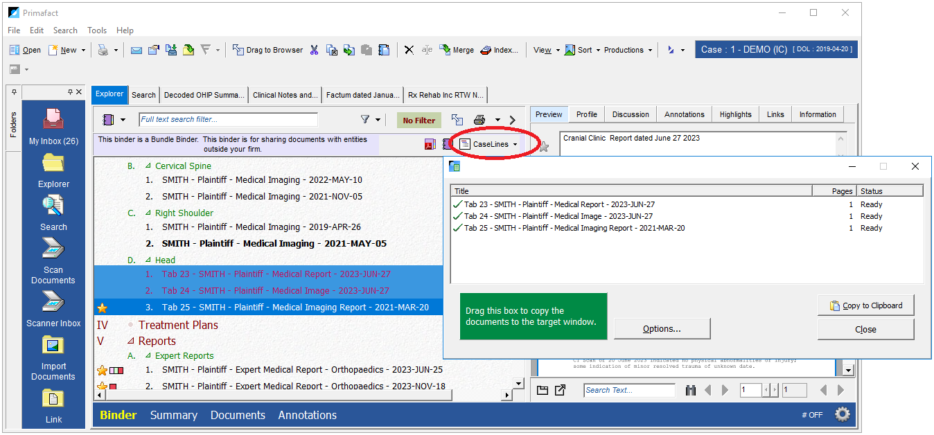Open My Inbox from the sidebar
Viewport: 934px width, 435px height.
pyautogui.click(x=53, y=120)
